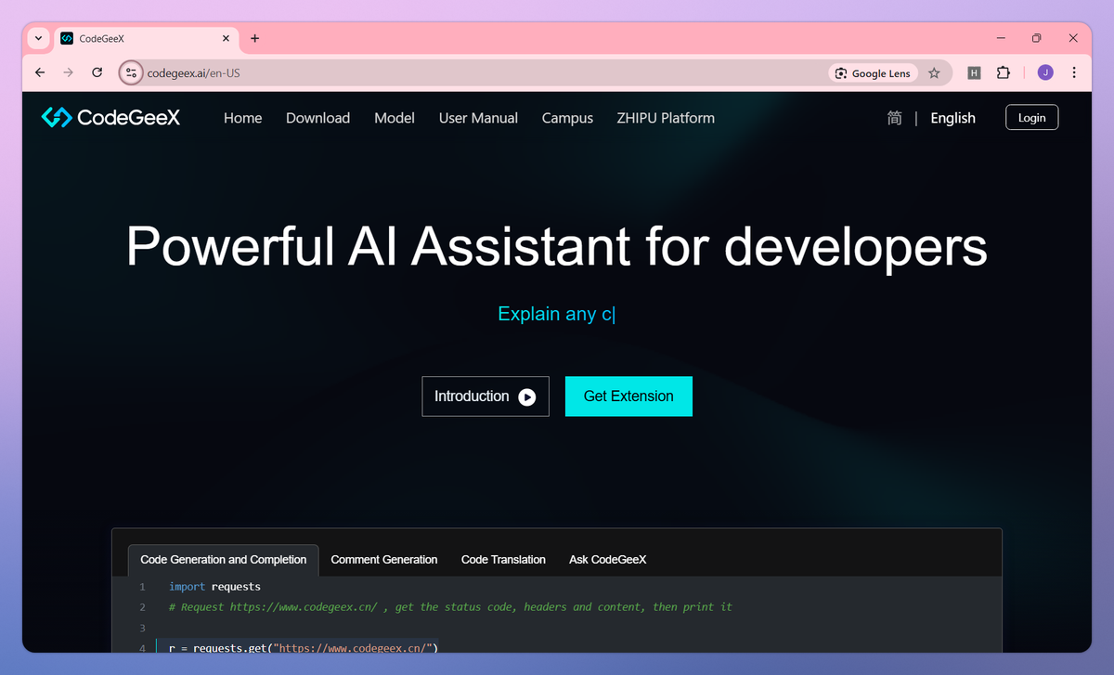Click the 'Explain any c' animated text
1114x675 pixels.
coord(556,314)
